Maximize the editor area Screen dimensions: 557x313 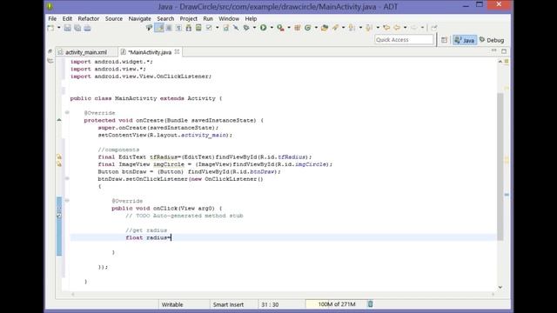pos(504,51)
